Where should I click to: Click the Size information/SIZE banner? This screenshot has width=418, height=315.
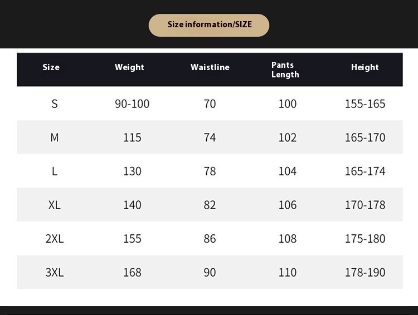[209, 25]
